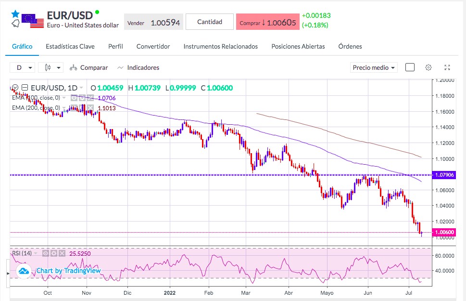Image resolution: width=466 pixels, height=301 pixels.
Task: Open the Órdenes tab
Action: [350, 46]
